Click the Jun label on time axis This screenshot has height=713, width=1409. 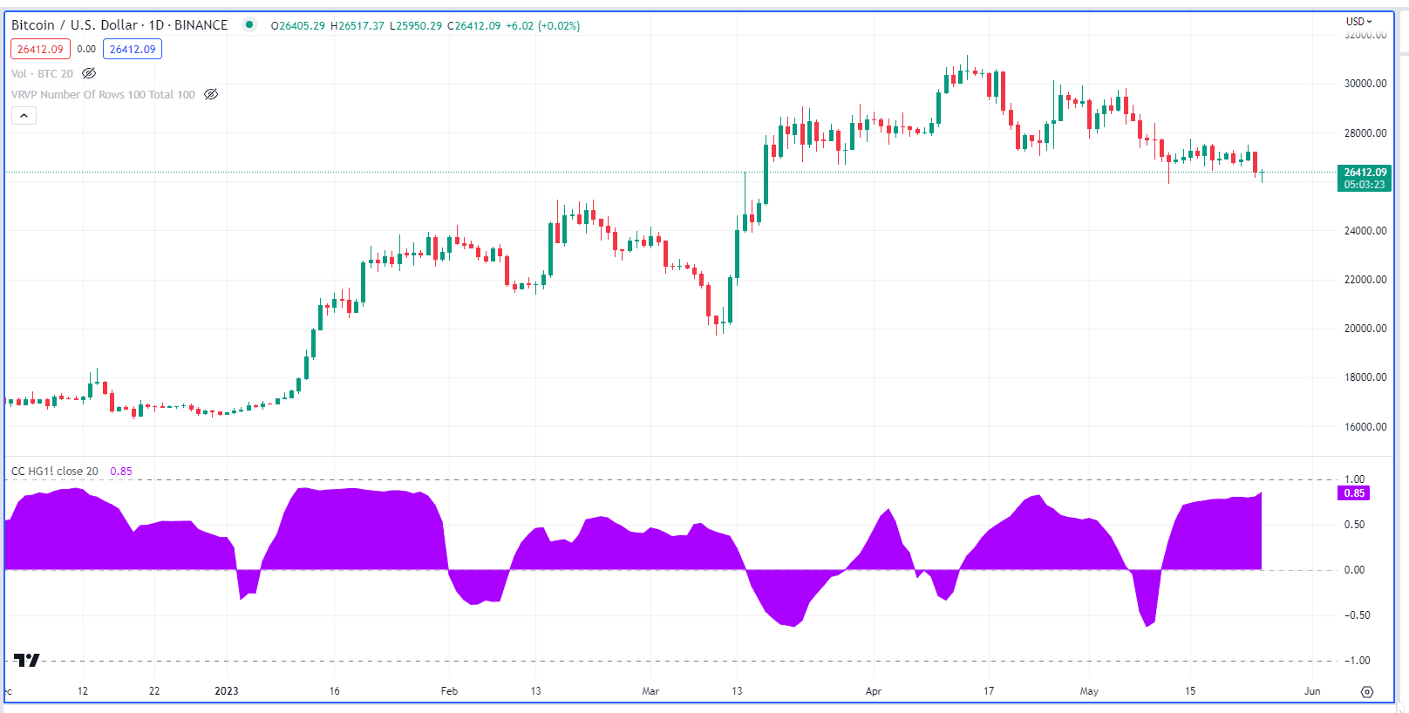click(1312, 691)
